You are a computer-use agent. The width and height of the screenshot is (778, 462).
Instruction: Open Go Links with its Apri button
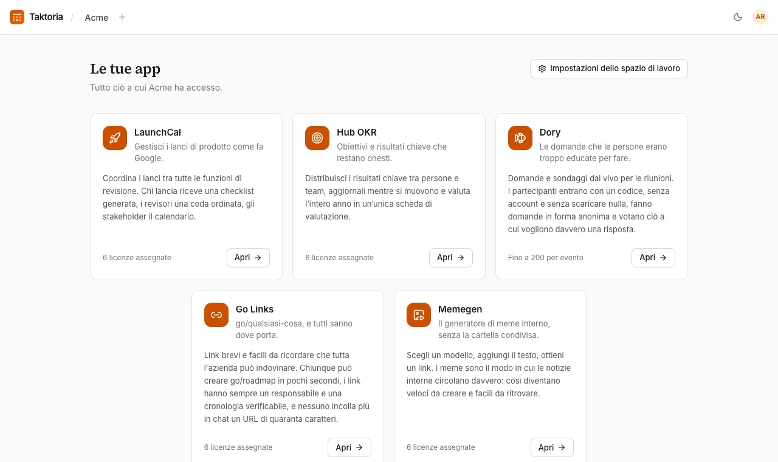pos(349,447)
